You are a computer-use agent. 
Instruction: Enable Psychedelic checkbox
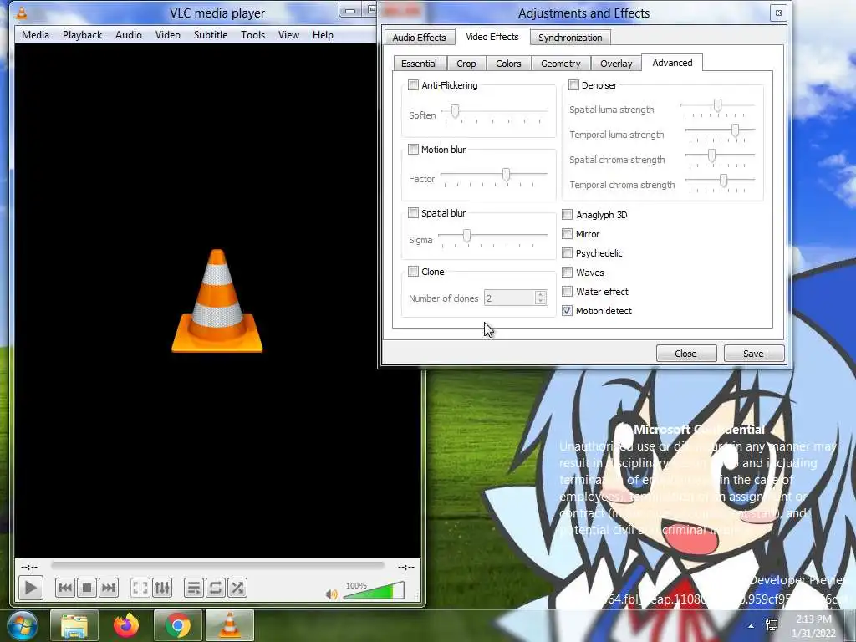point(568,253)
